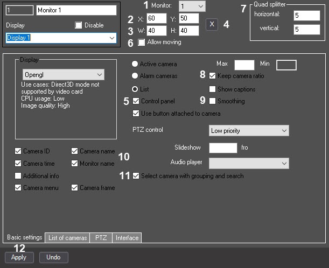Click the Slideshow input field
This screenshot has height=268, width=329.
pos(222,147)
